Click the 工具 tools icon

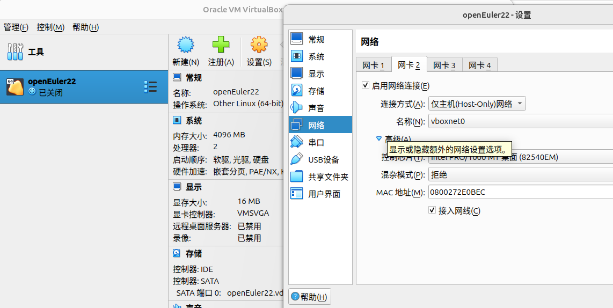pyautogui.click(x=15, y=52)
